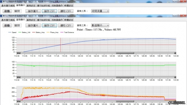Switch to 基本運行資訊 tab in back window
This screenshot has height=105, width=187.
pyautogui.click(x=8, y=6)
